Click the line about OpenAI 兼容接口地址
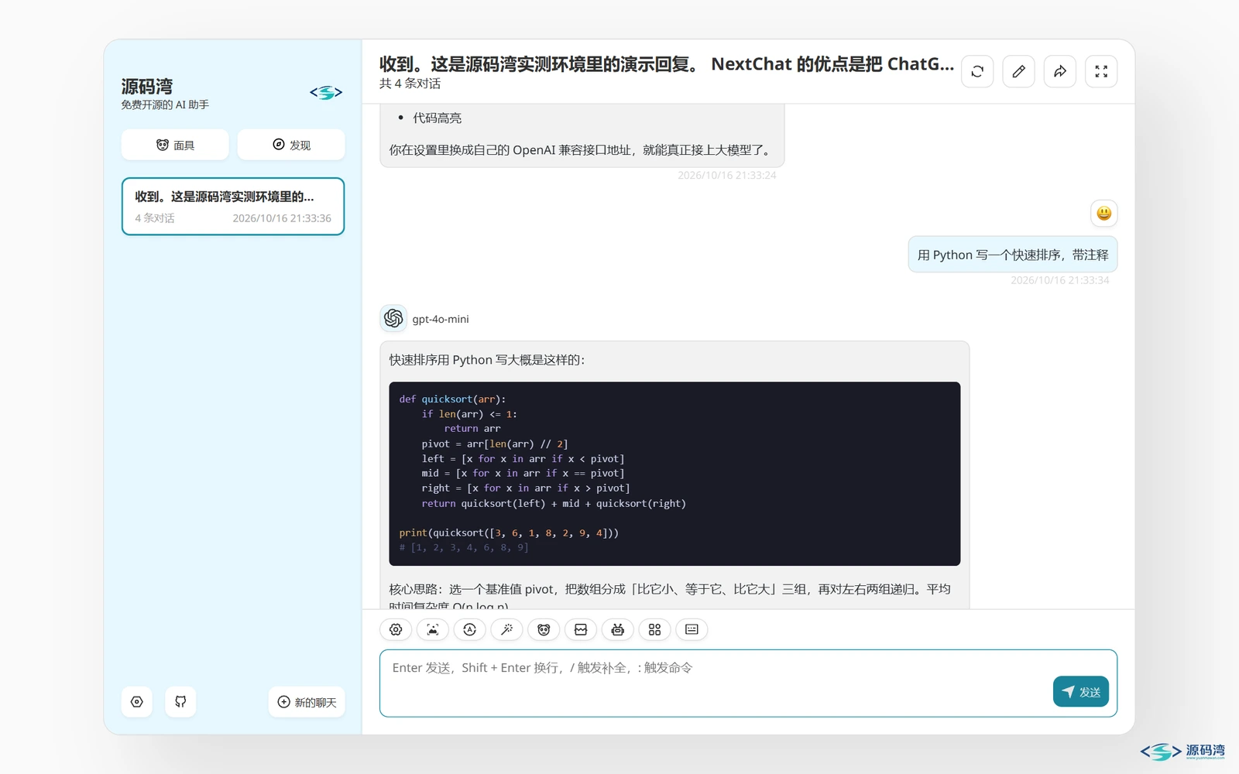This screenshot has height=774, width=1239. click(x=579, y=150)
